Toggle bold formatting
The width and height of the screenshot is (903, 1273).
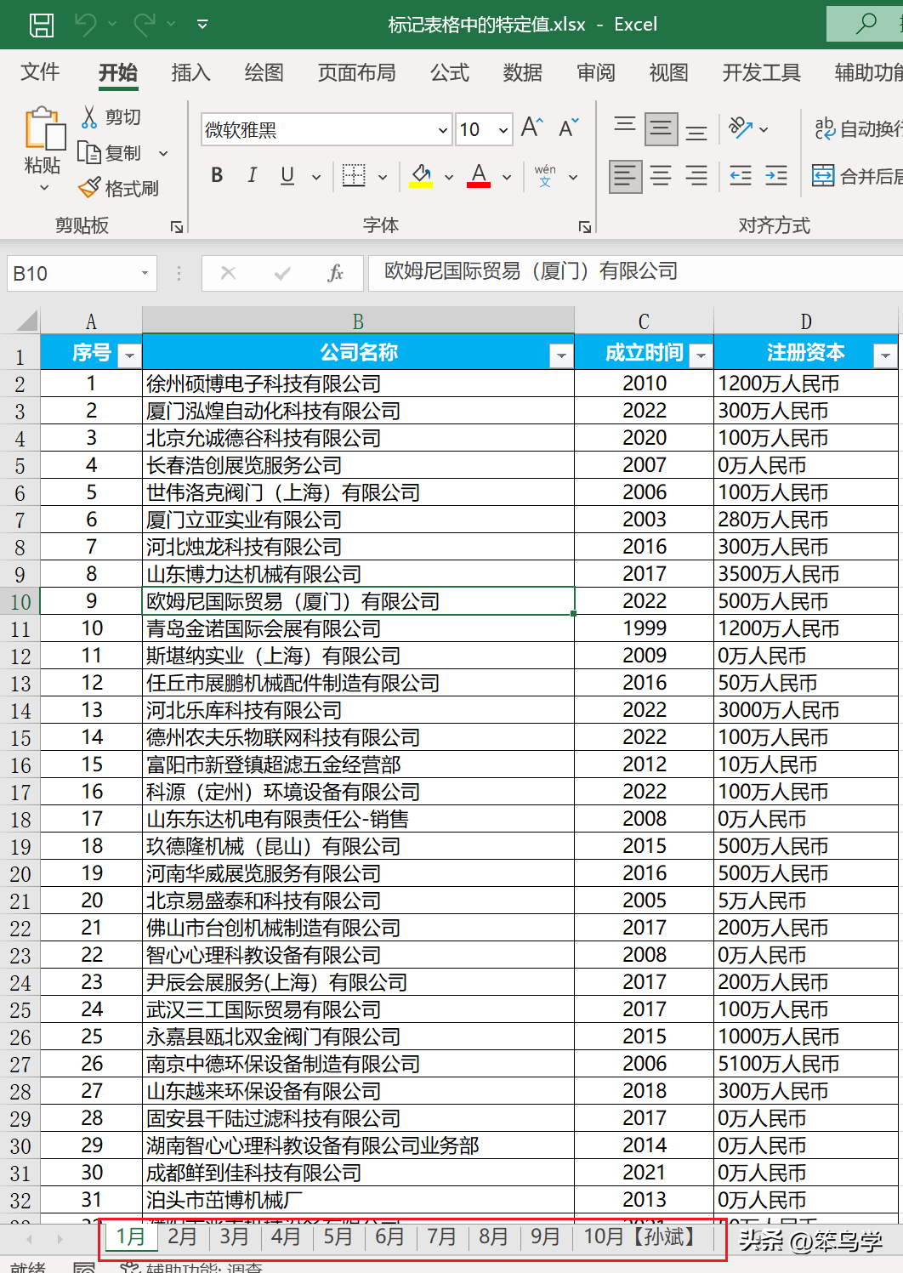tap(217, 175)
